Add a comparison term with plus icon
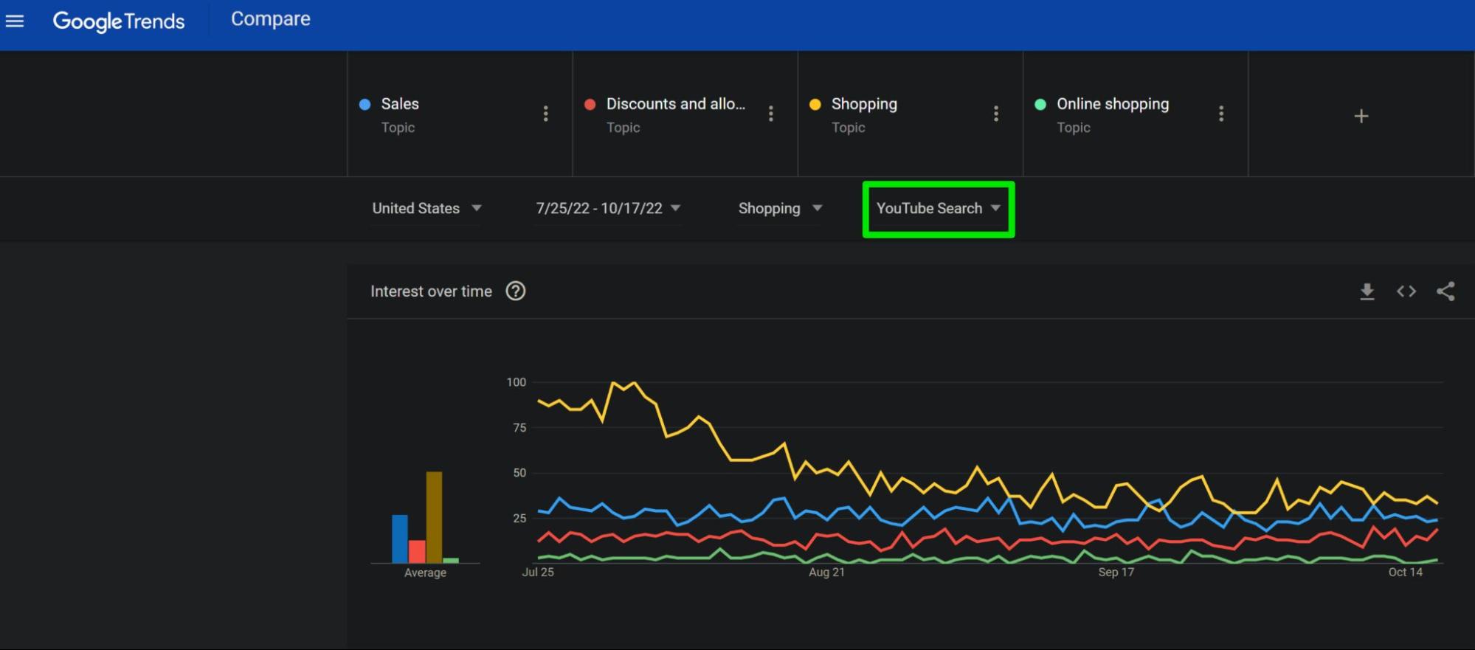The width and height of the screenshot is (1475, 650). 1361,116
